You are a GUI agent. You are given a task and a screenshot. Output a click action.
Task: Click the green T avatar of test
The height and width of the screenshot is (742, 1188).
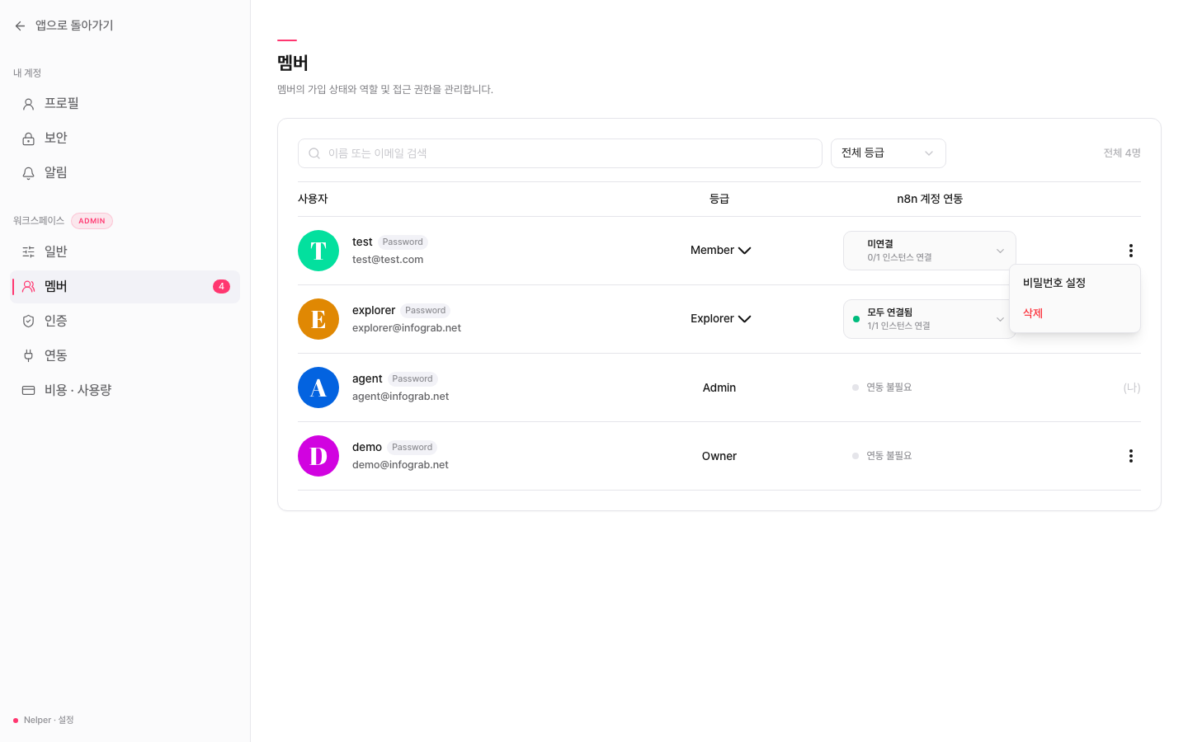coord(318,251)
